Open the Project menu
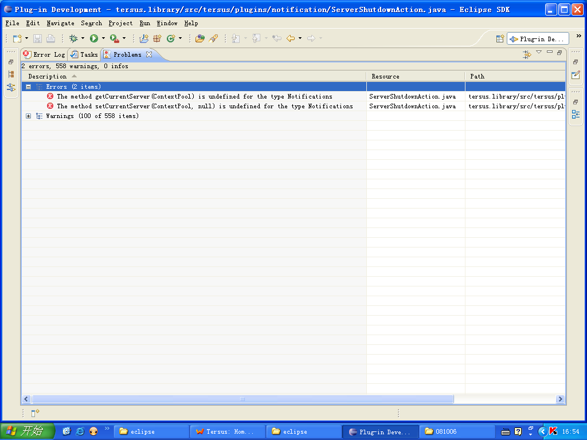This screenshot has height=440, width=587. [120, 23]
